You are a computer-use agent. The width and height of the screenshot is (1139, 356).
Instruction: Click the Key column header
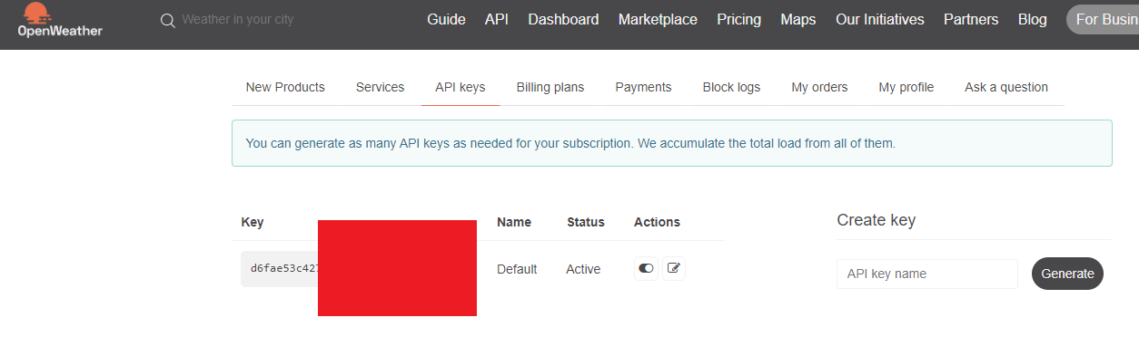pos(253,222)
